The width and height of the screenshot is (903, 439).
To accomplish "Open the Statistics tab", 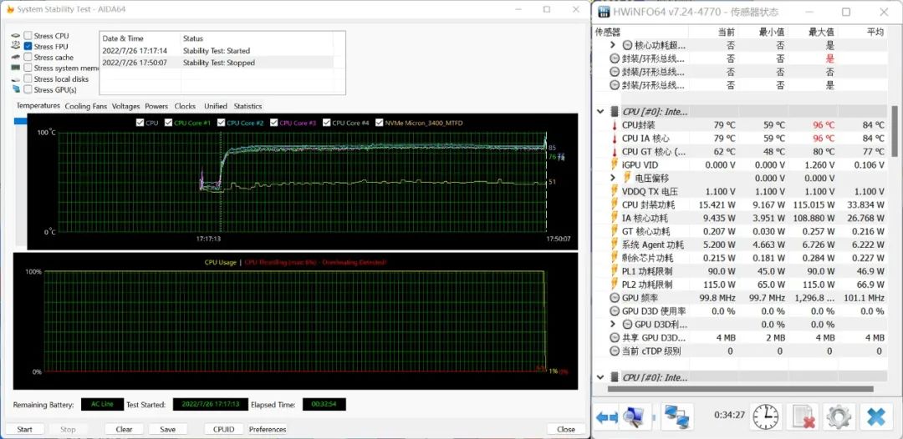I will 247,106.
